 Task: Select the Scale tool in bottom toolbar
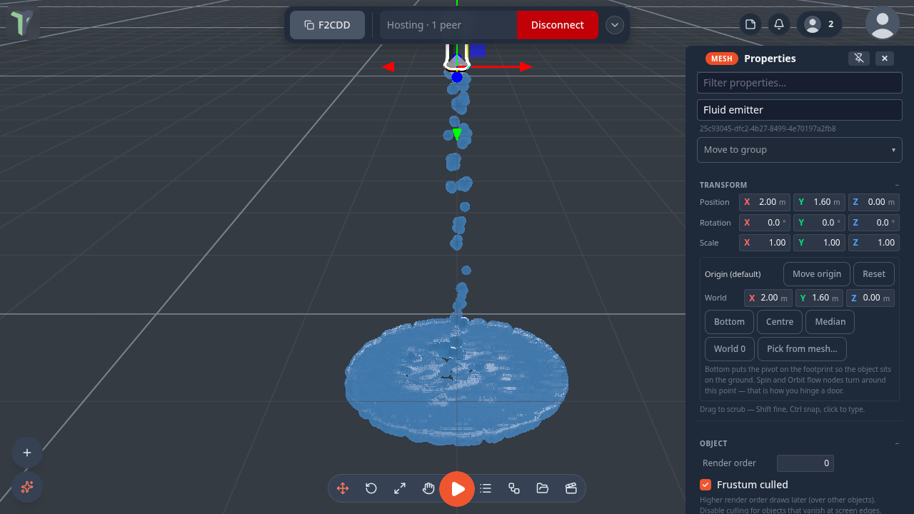click(400, 488)
